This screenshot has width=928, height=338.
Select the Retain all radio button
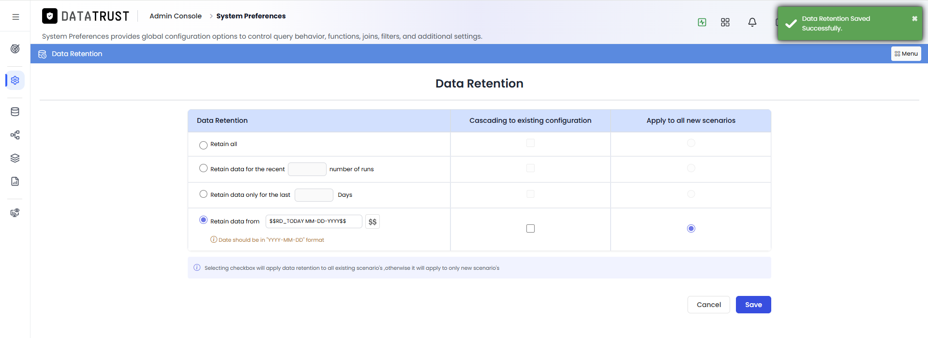[203, 145]
